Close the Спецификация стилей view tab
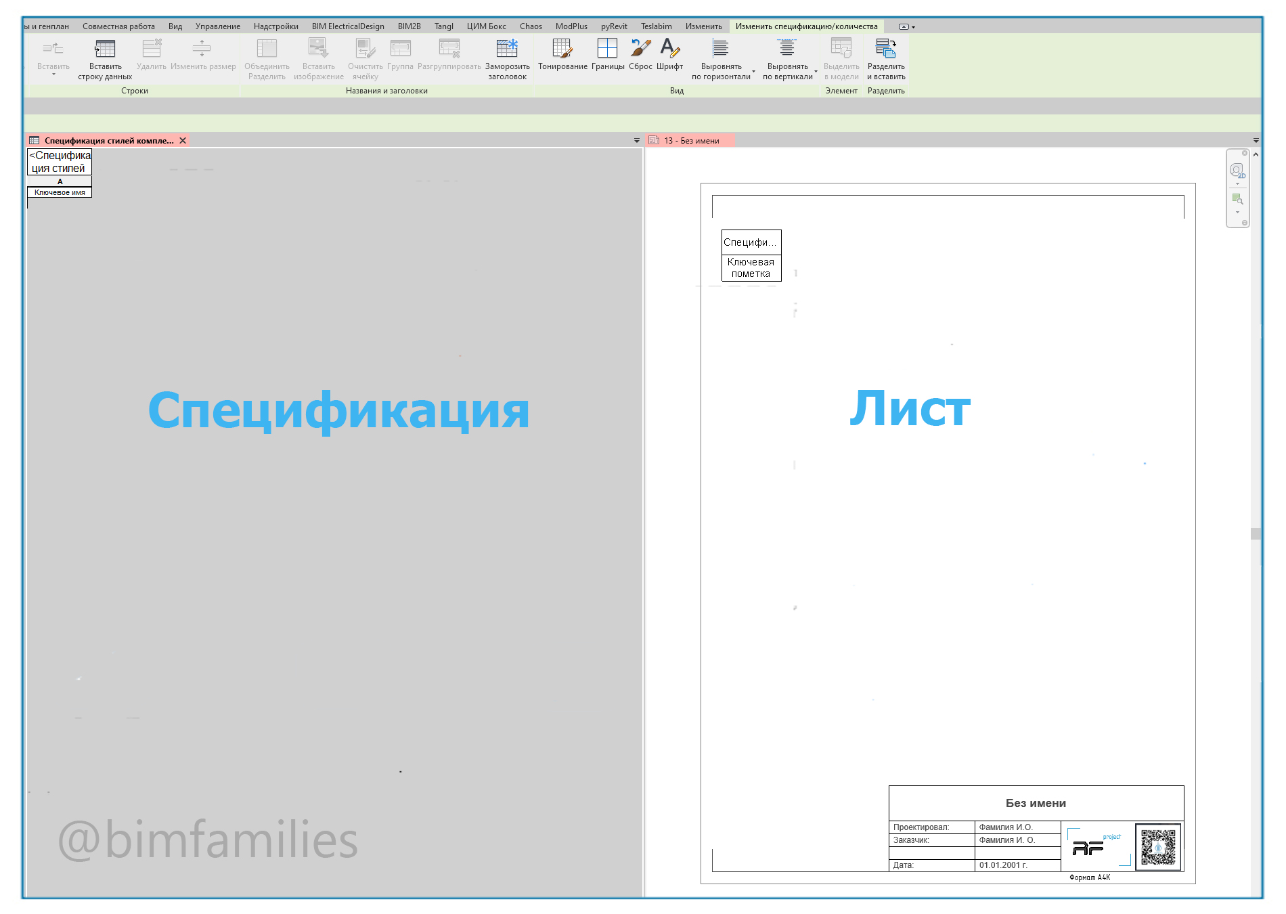 click(x=183, y=141)
